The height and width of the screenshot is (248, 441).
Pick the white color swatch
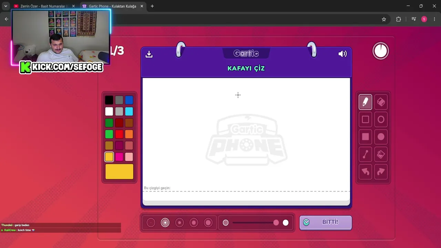point(109,112)
